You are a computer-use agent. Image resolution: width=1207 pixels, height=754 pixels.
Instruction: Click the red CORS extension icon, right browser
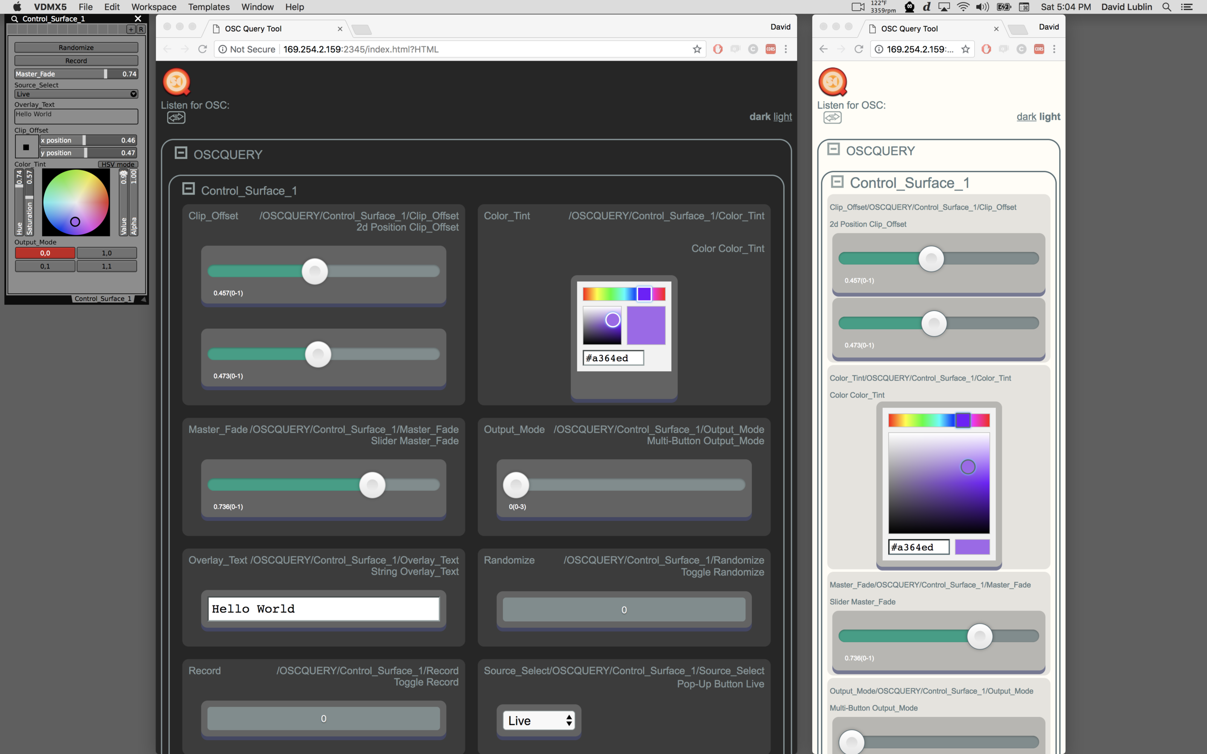tap(1039, 49)
